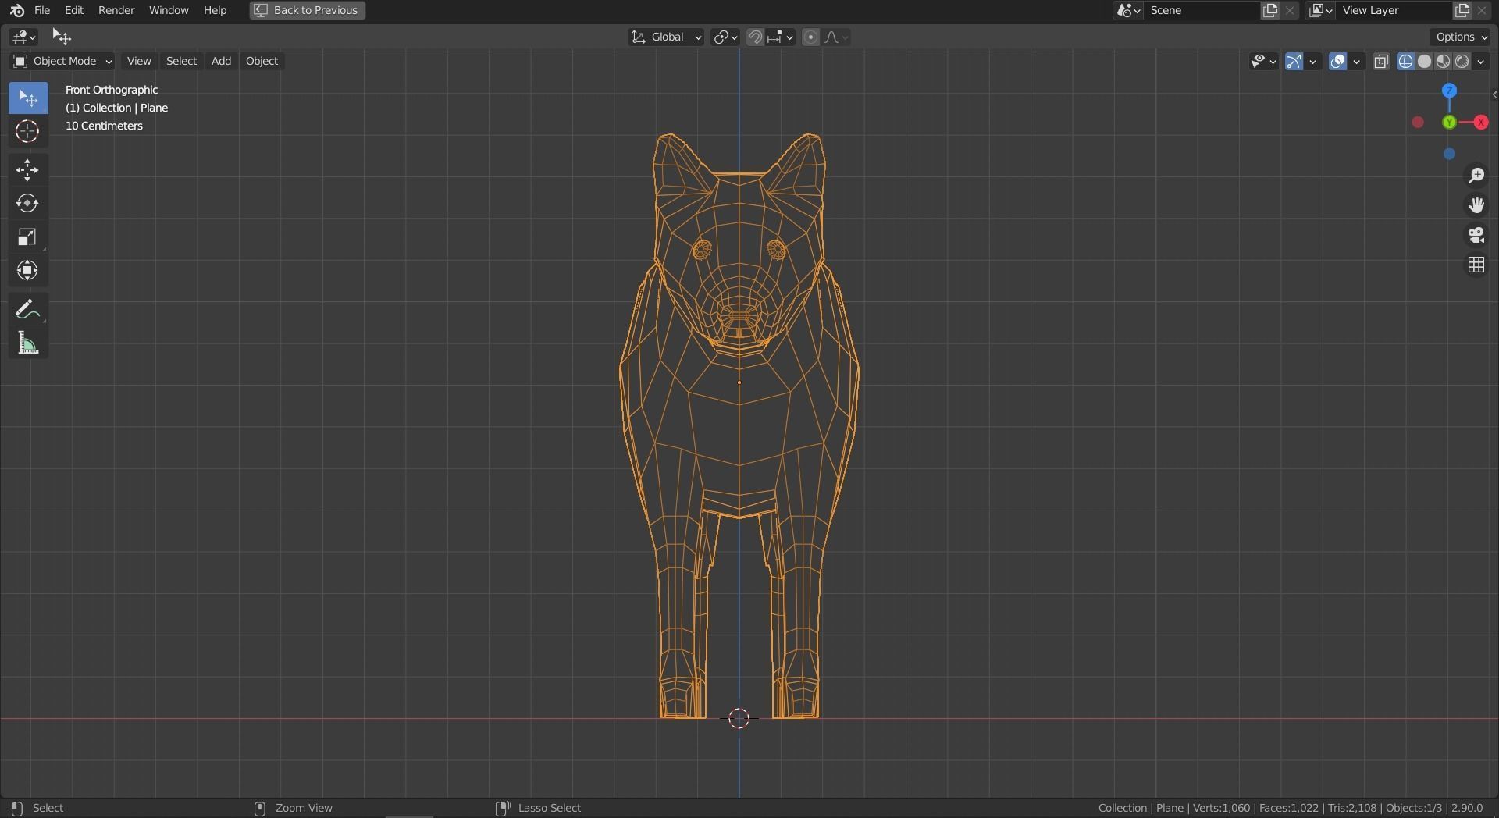
Task: Switch to Rendered shading
Action: [1462, 61]
